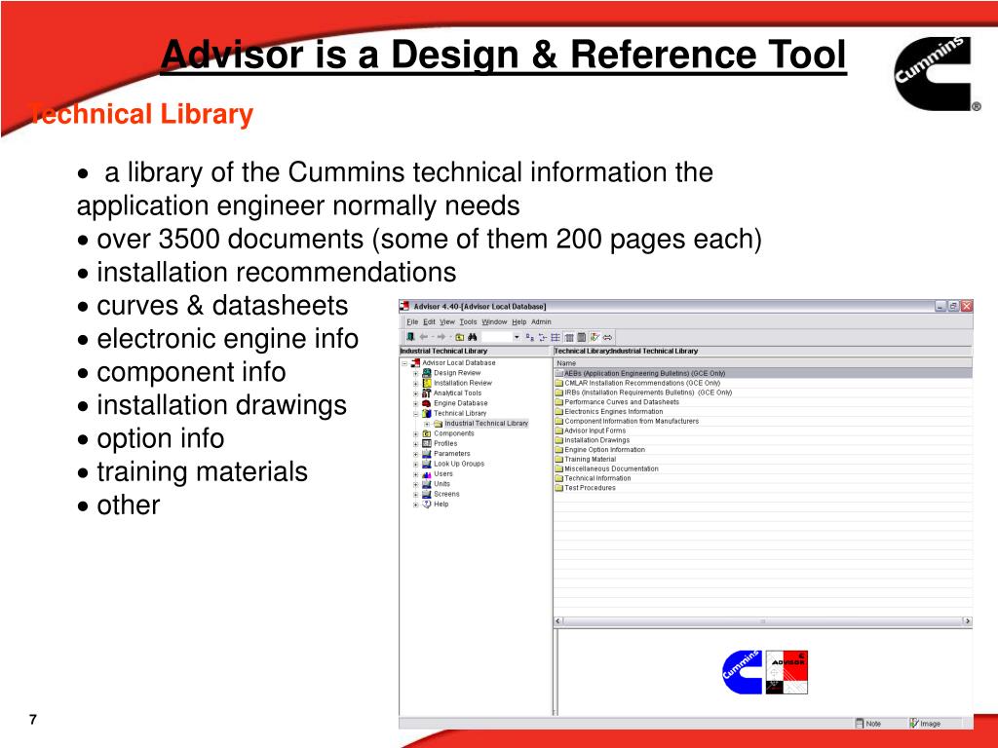Select the Engine Database red engine icon

(427, 403)
